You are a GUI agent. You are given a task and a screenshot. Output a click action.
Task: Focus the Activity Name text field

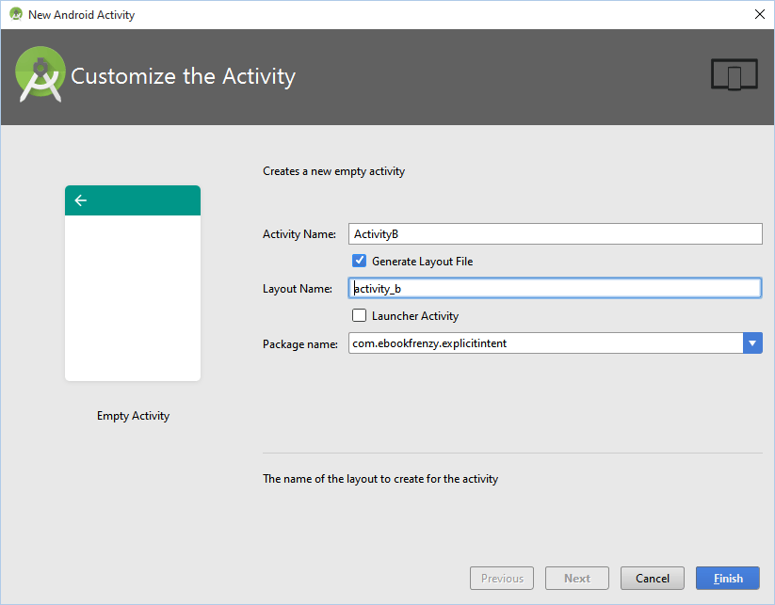(555, 233)
